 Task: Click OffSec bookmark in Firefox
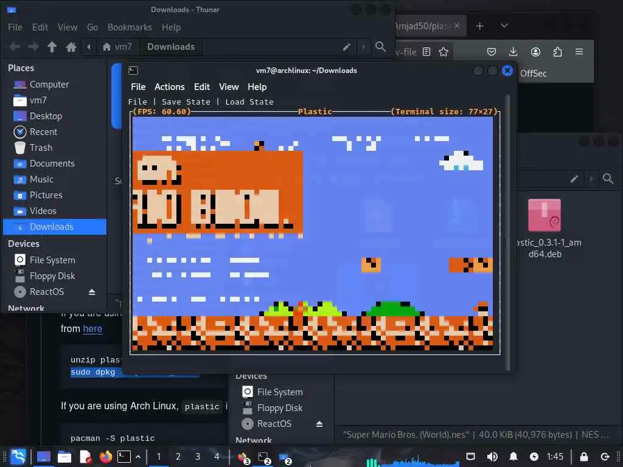[533, 74]
